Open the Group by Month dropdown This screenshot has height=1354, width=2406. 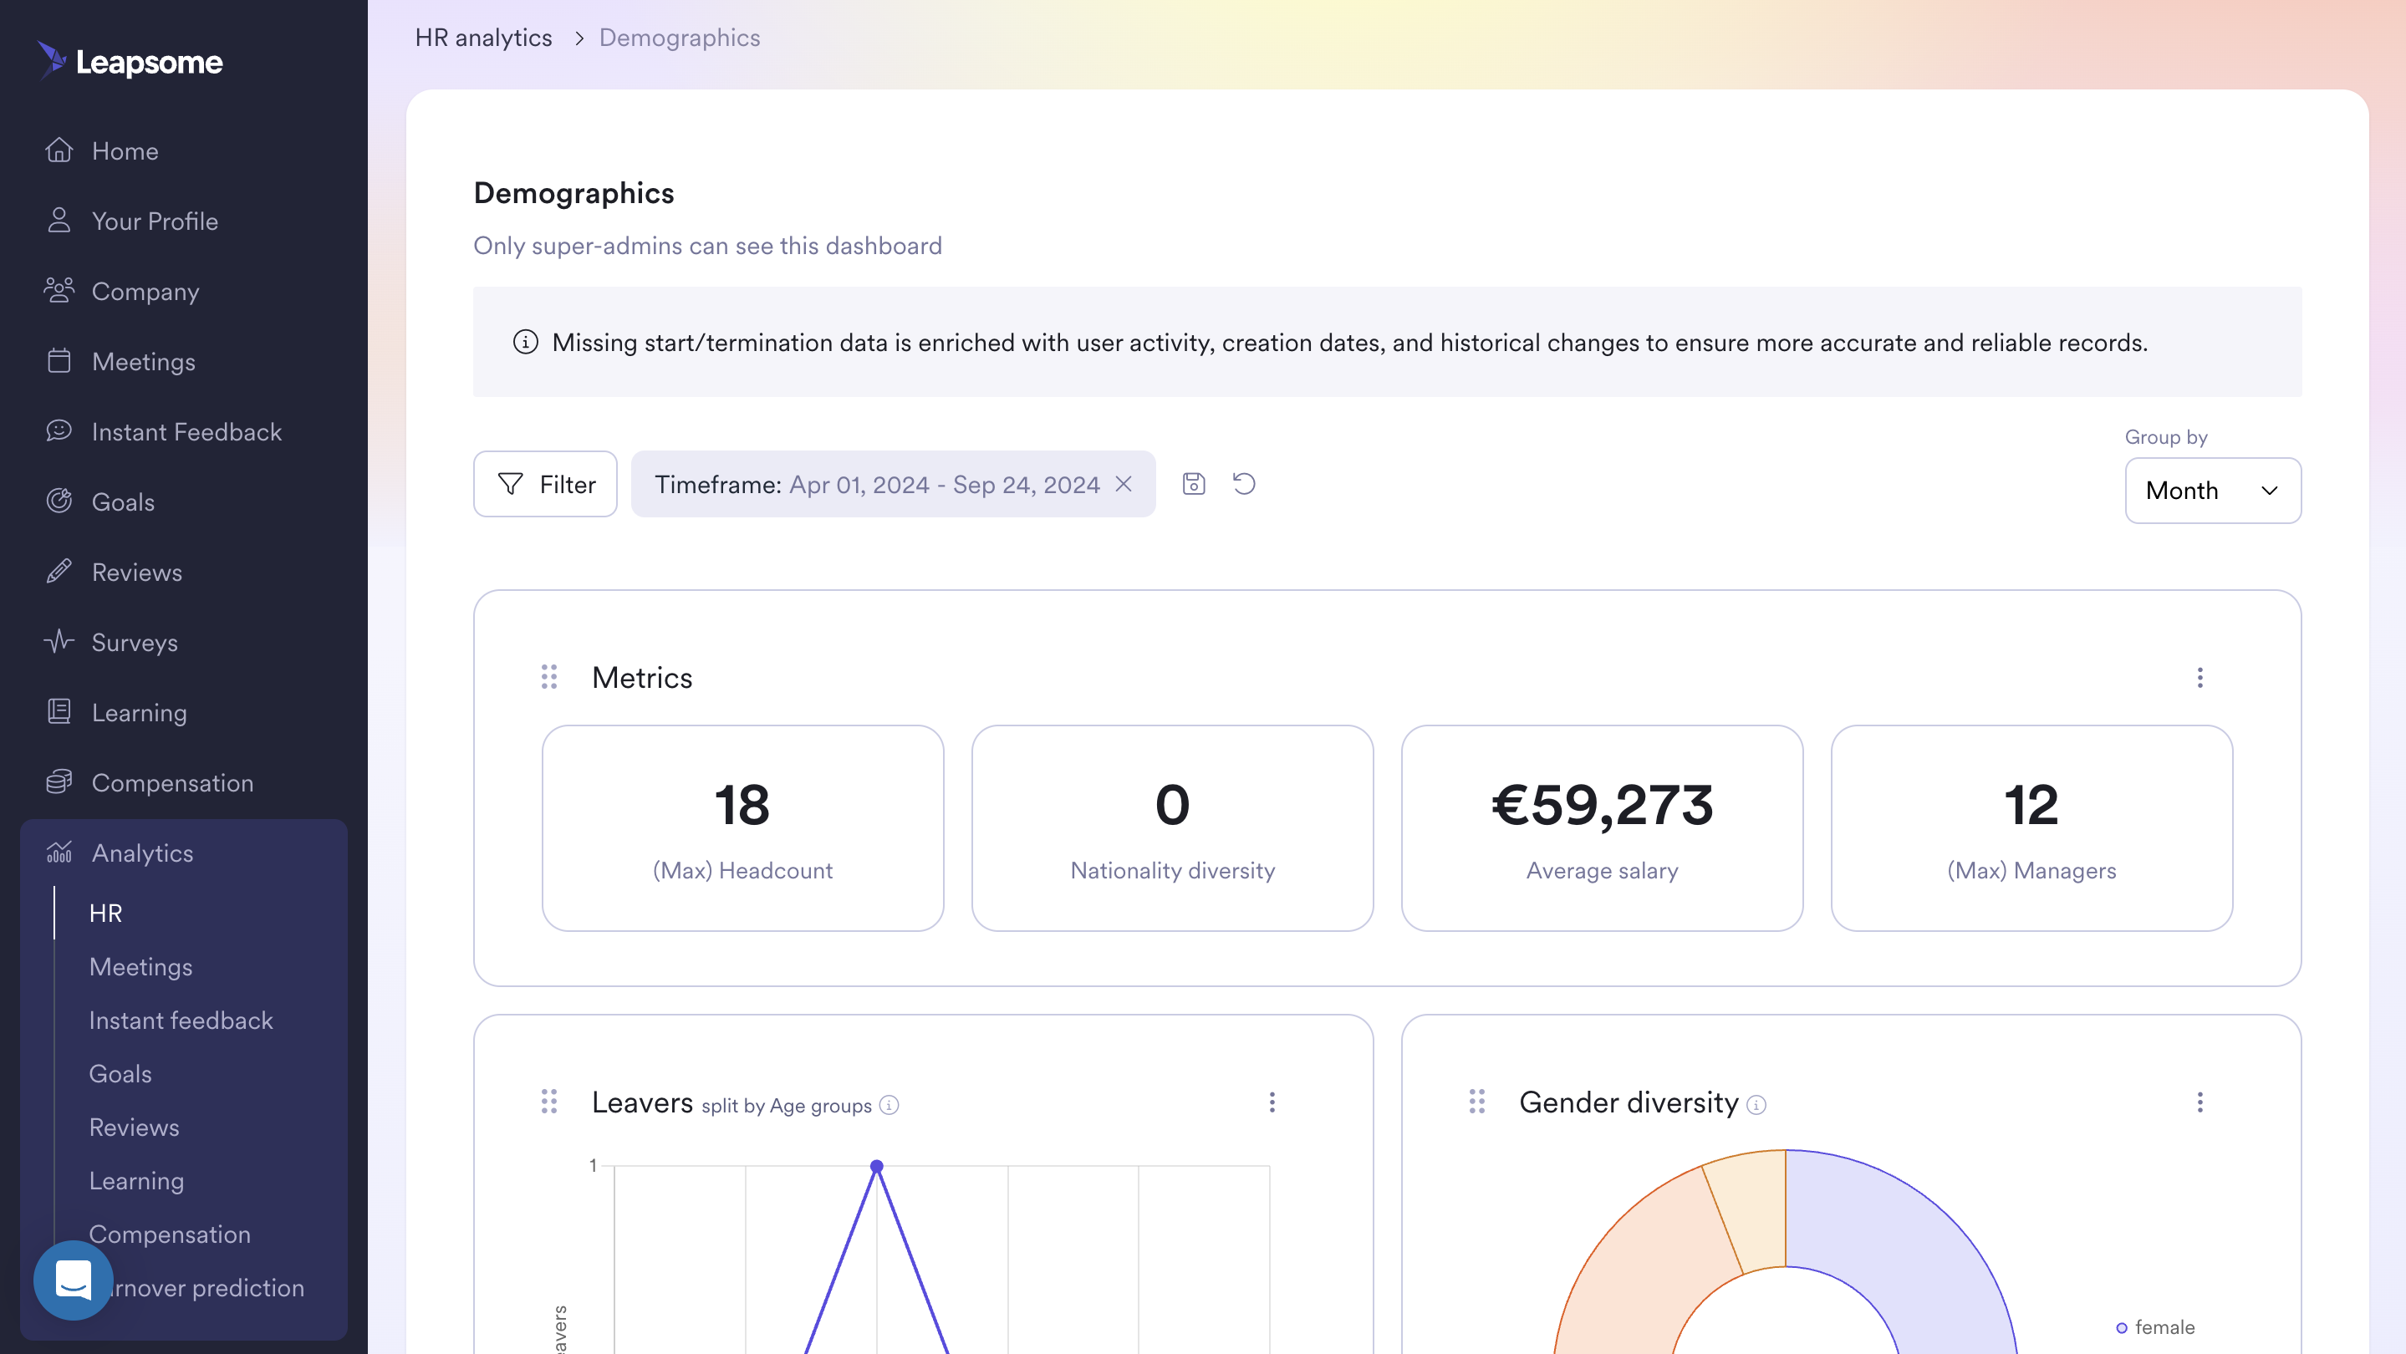2213,491
